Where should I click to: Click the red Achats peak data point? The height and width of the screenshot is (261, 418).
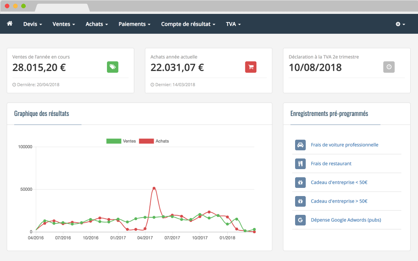[x=154, y=188]
